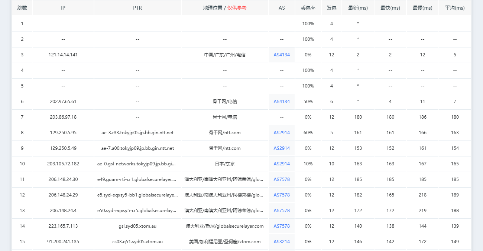Image resolution: width=483 pixels, height=251 pixels.
Task: Click the AS4134 link in hop 3 row
Action: click(x=282, y=55)
